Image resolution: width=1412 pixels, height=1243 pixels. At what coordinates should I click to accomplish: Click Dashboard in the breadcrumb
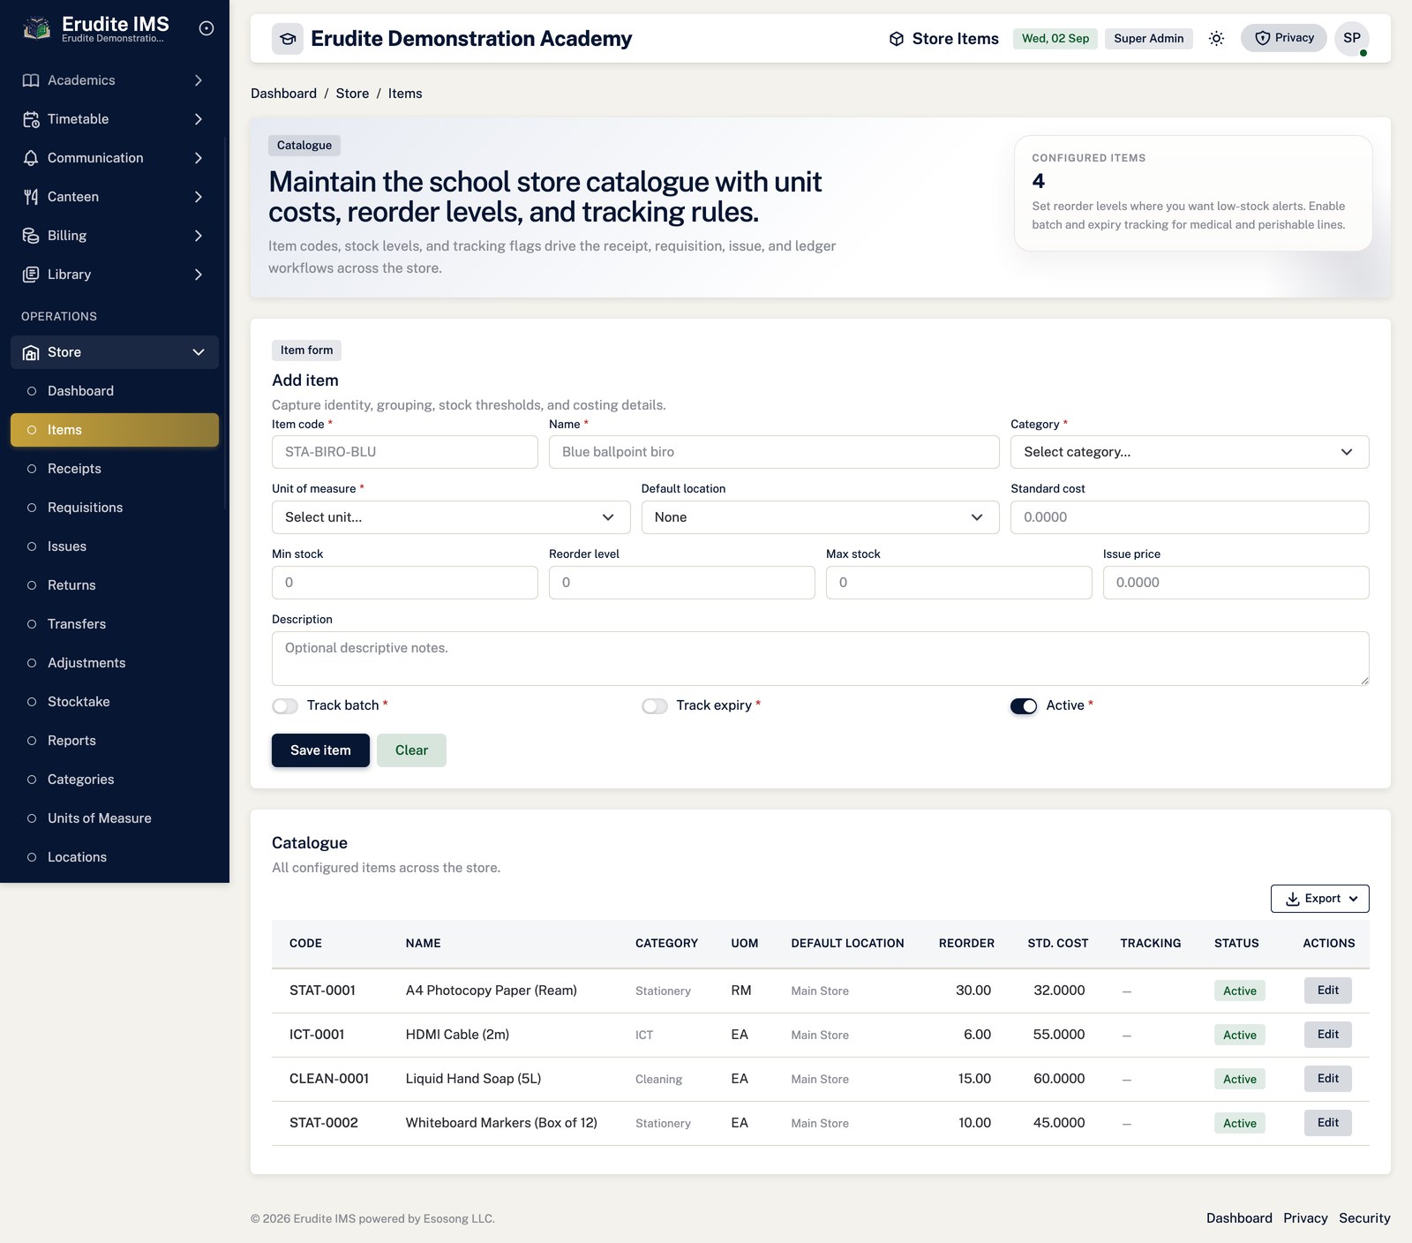point(283,94)
